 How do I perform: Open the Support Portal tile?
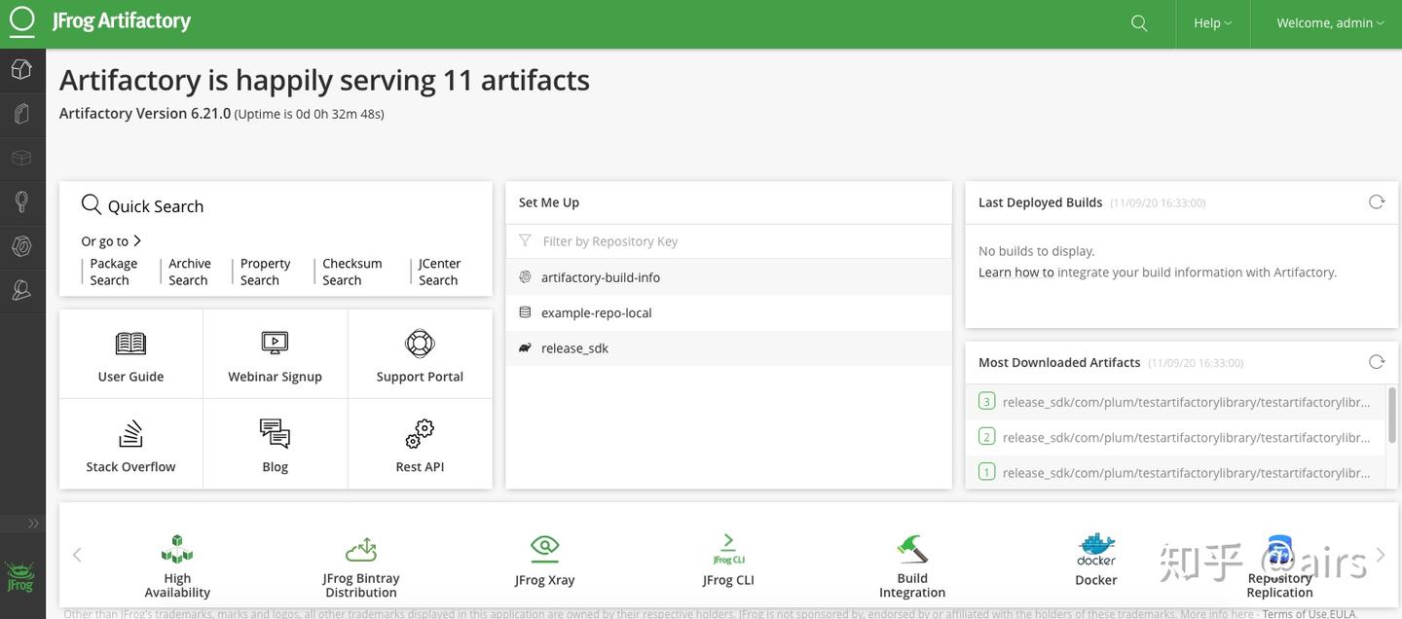pyautogui.click(x=420, y=354)
